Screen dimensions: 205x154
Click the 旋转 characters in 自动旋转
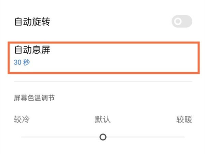click(x=42, y=22)
